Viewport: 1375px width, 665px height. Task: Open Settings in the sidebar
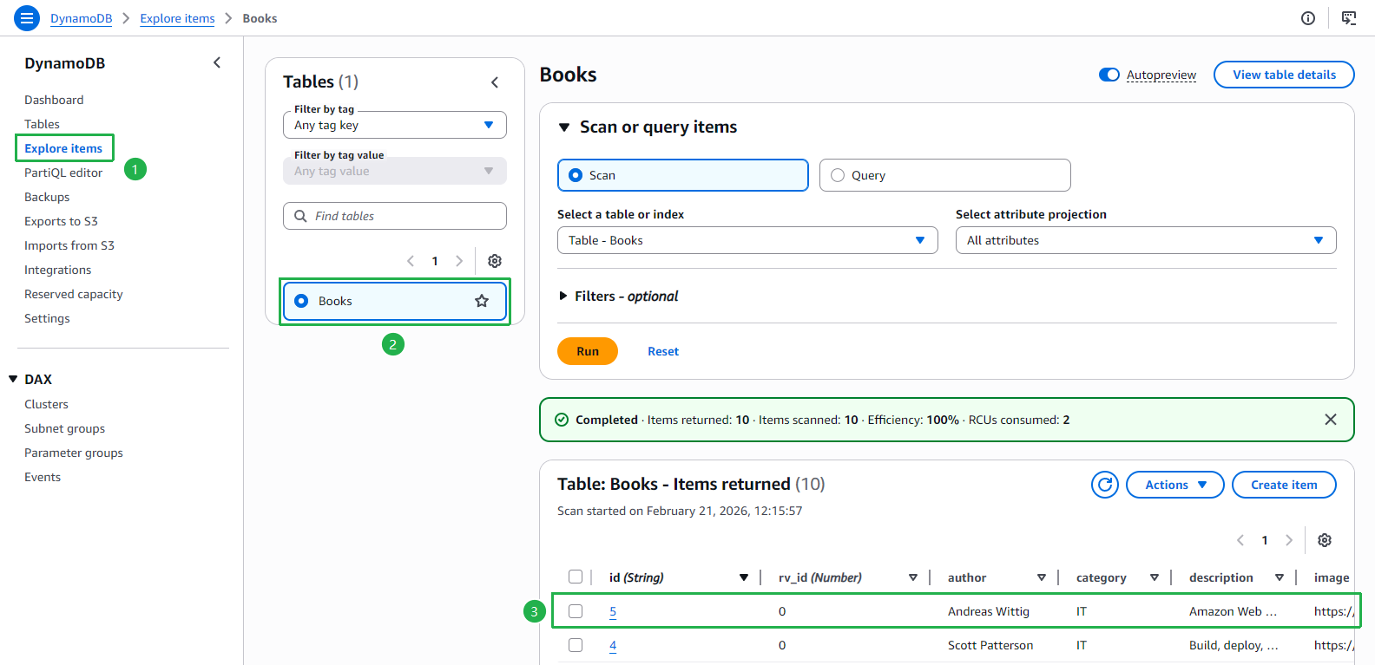coord(47,318)
